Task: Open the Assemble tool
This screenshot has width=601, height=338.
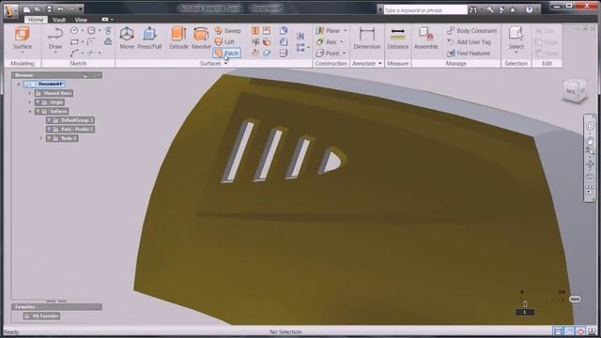Action: pos(425,38)
